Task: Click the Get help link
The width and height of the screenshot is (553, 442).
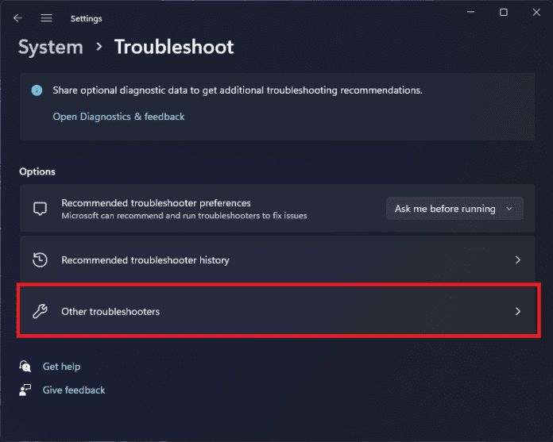Action: pyautogui.click(x=61, y=367)
